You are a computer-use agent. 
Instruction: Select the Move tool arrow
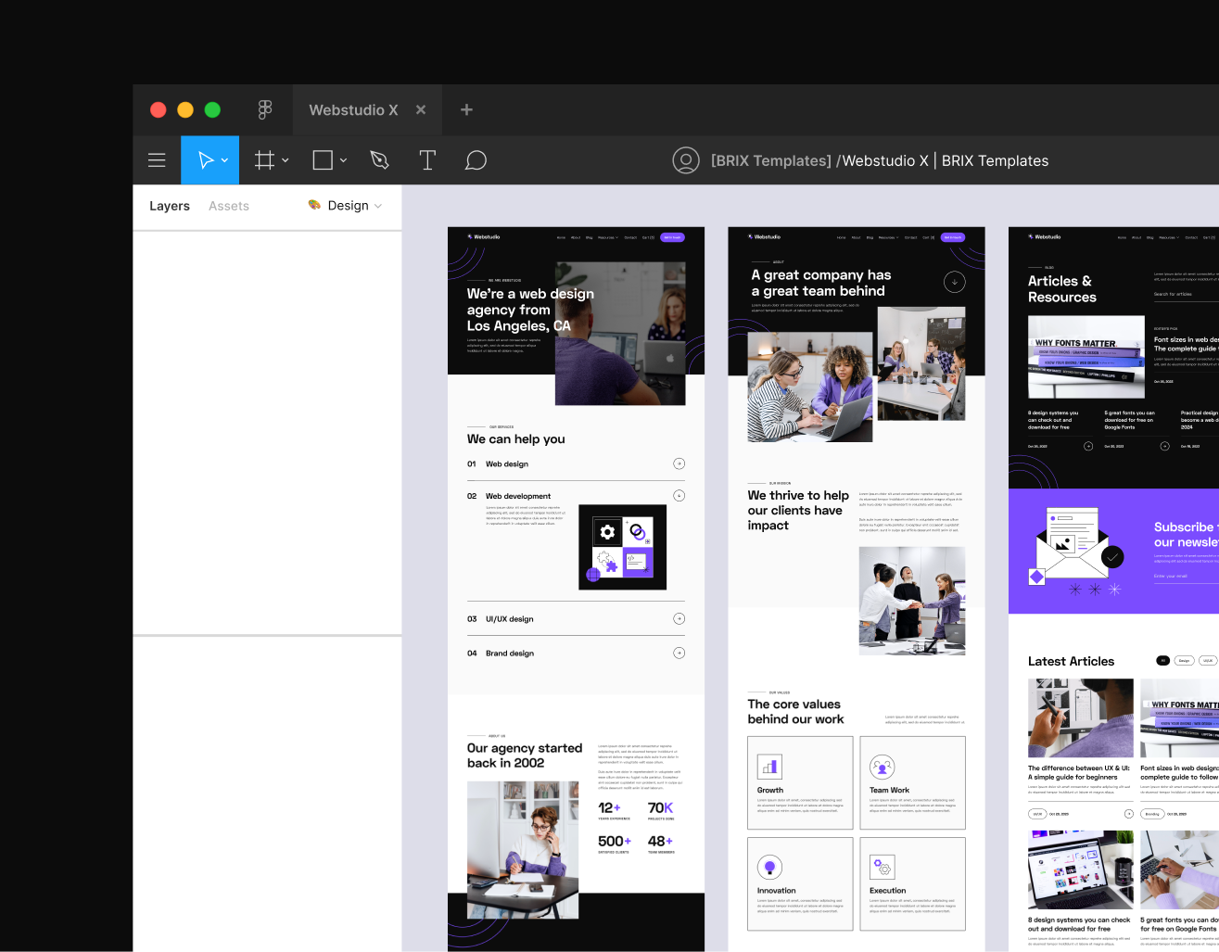pos(205,160)
